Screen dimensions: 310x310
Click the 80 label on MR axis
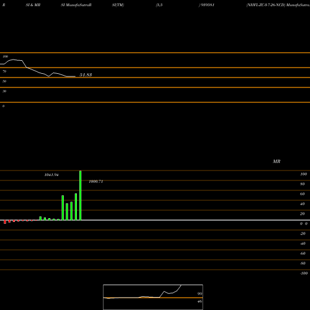(303, 184)
